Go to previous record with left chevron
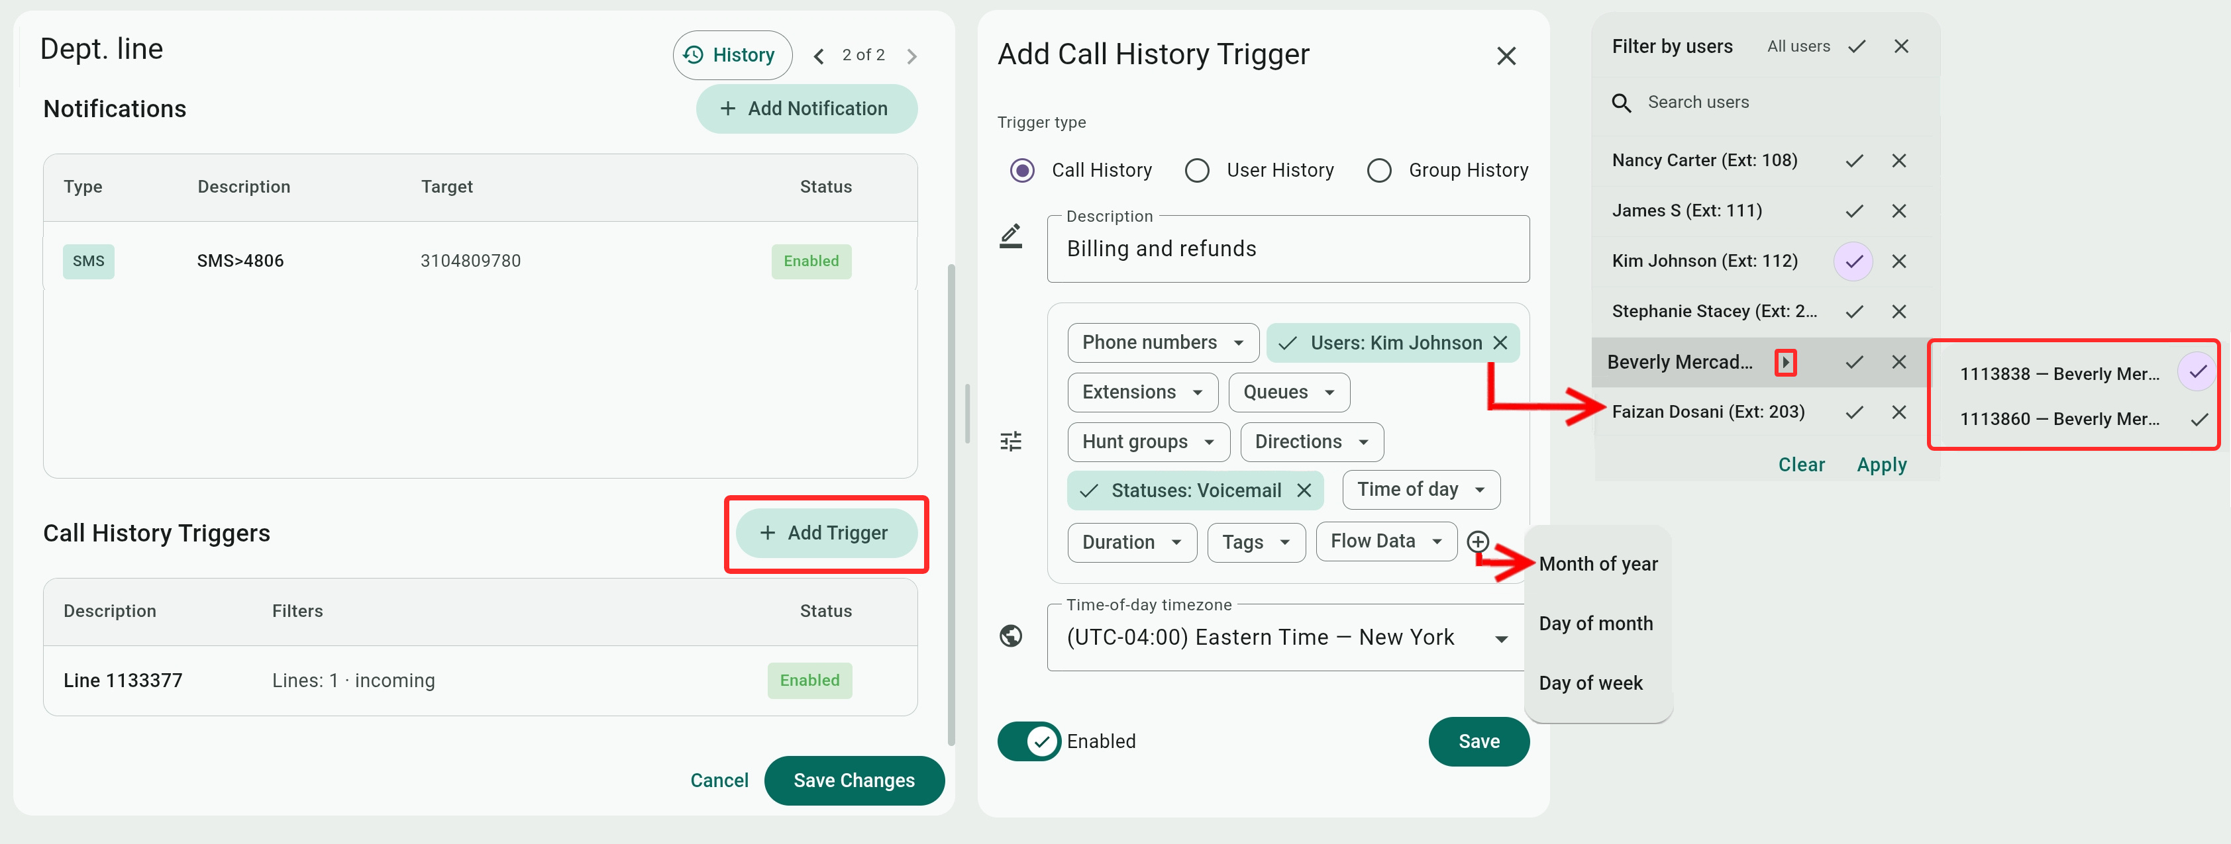The height and width of the screenshot is (844, 2231). point(819,56)
